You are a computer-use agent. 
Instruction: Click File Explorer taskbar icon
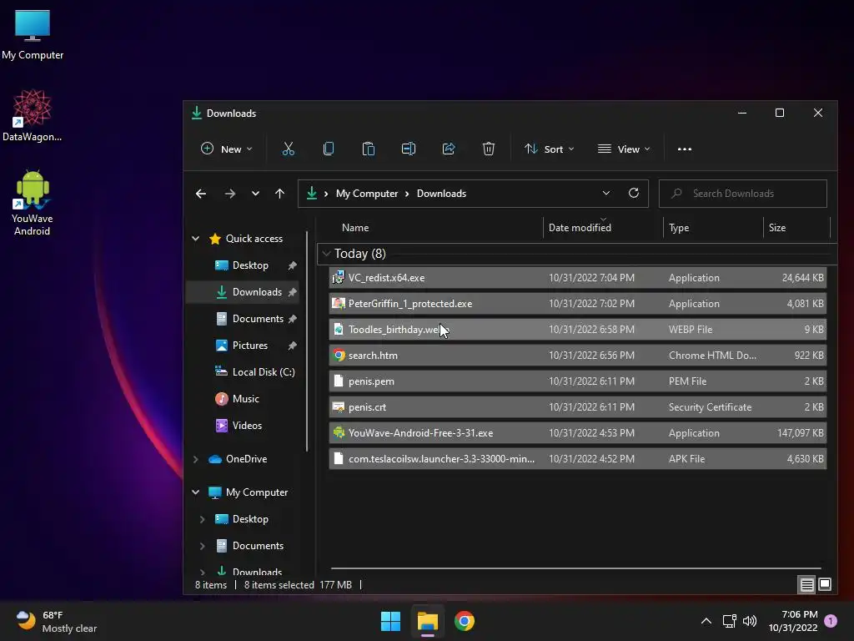click(x=428, y=621)
